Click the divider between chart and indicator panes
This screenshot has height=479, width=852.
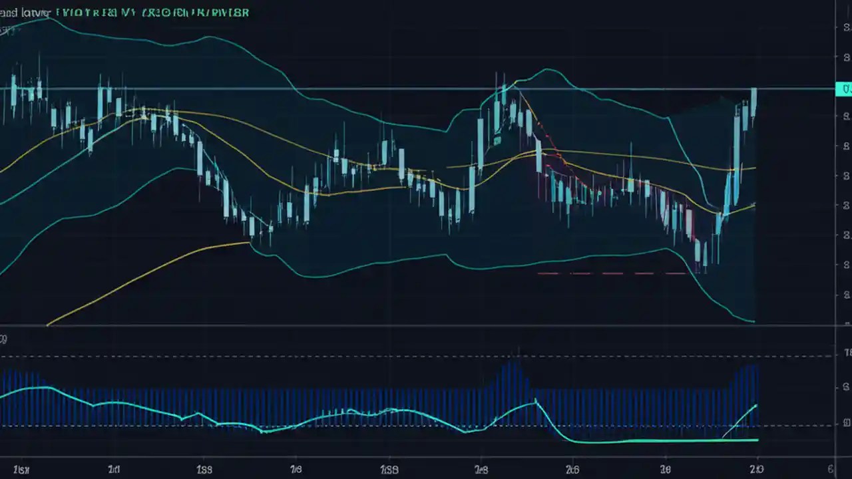[426, 327]
